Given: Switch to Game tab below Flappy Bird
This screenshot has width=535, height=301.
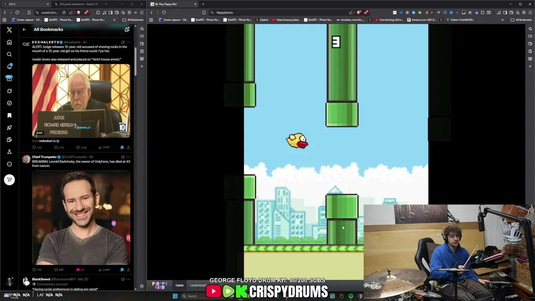Looking at the screenshot, I should [179, 285].
